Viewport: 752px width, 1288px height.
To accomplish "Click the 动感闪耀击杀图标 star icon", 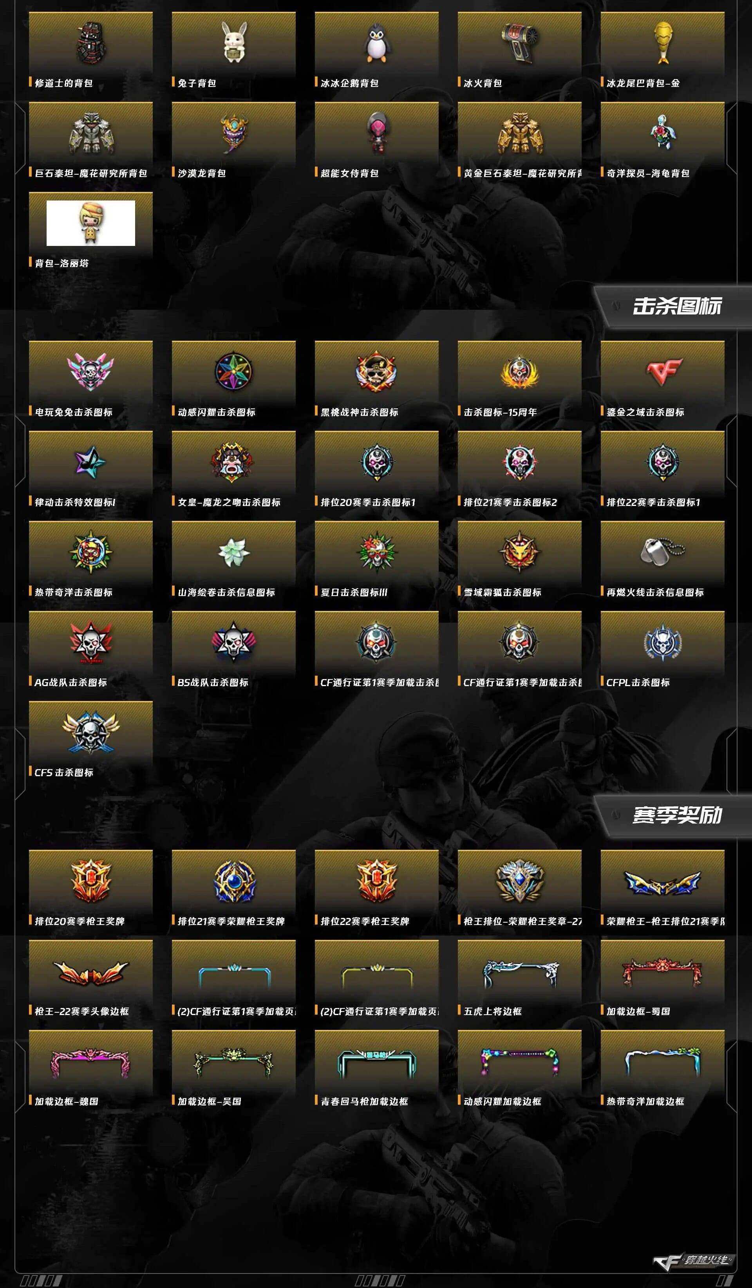I will coord(233,372).
